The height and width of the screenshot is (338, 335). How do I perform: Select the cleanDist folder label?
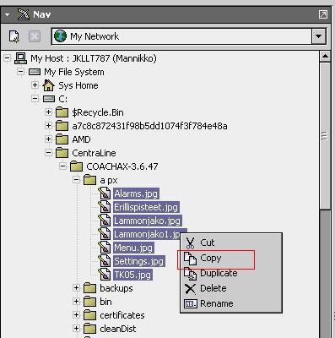coord(118,329)
